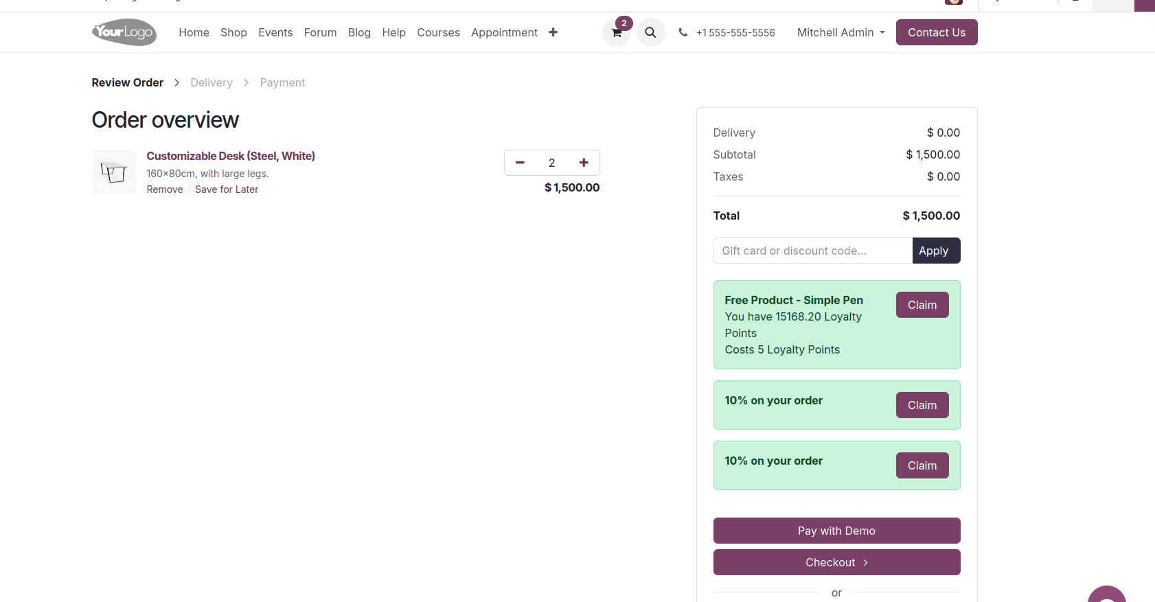Screen dimensions: 1155x602
Task: Click the Contact Us button
Action: pyautogui.click(x=937, y=32)
